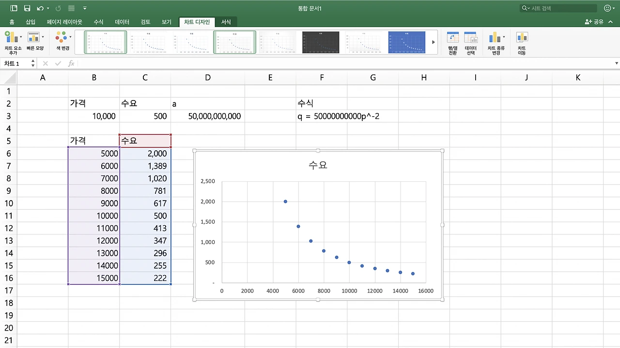Click the Move Chart icon
Screen dimensions: 620x348
coord(522,38)
